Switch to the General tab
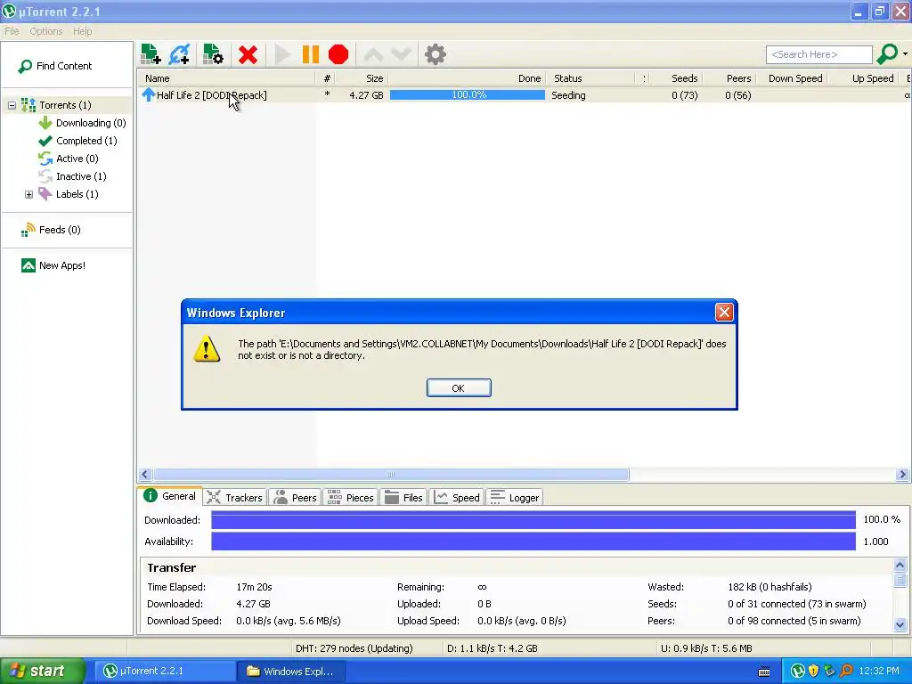912x684 pixels. pyautogui.click(x=170, y=496)
